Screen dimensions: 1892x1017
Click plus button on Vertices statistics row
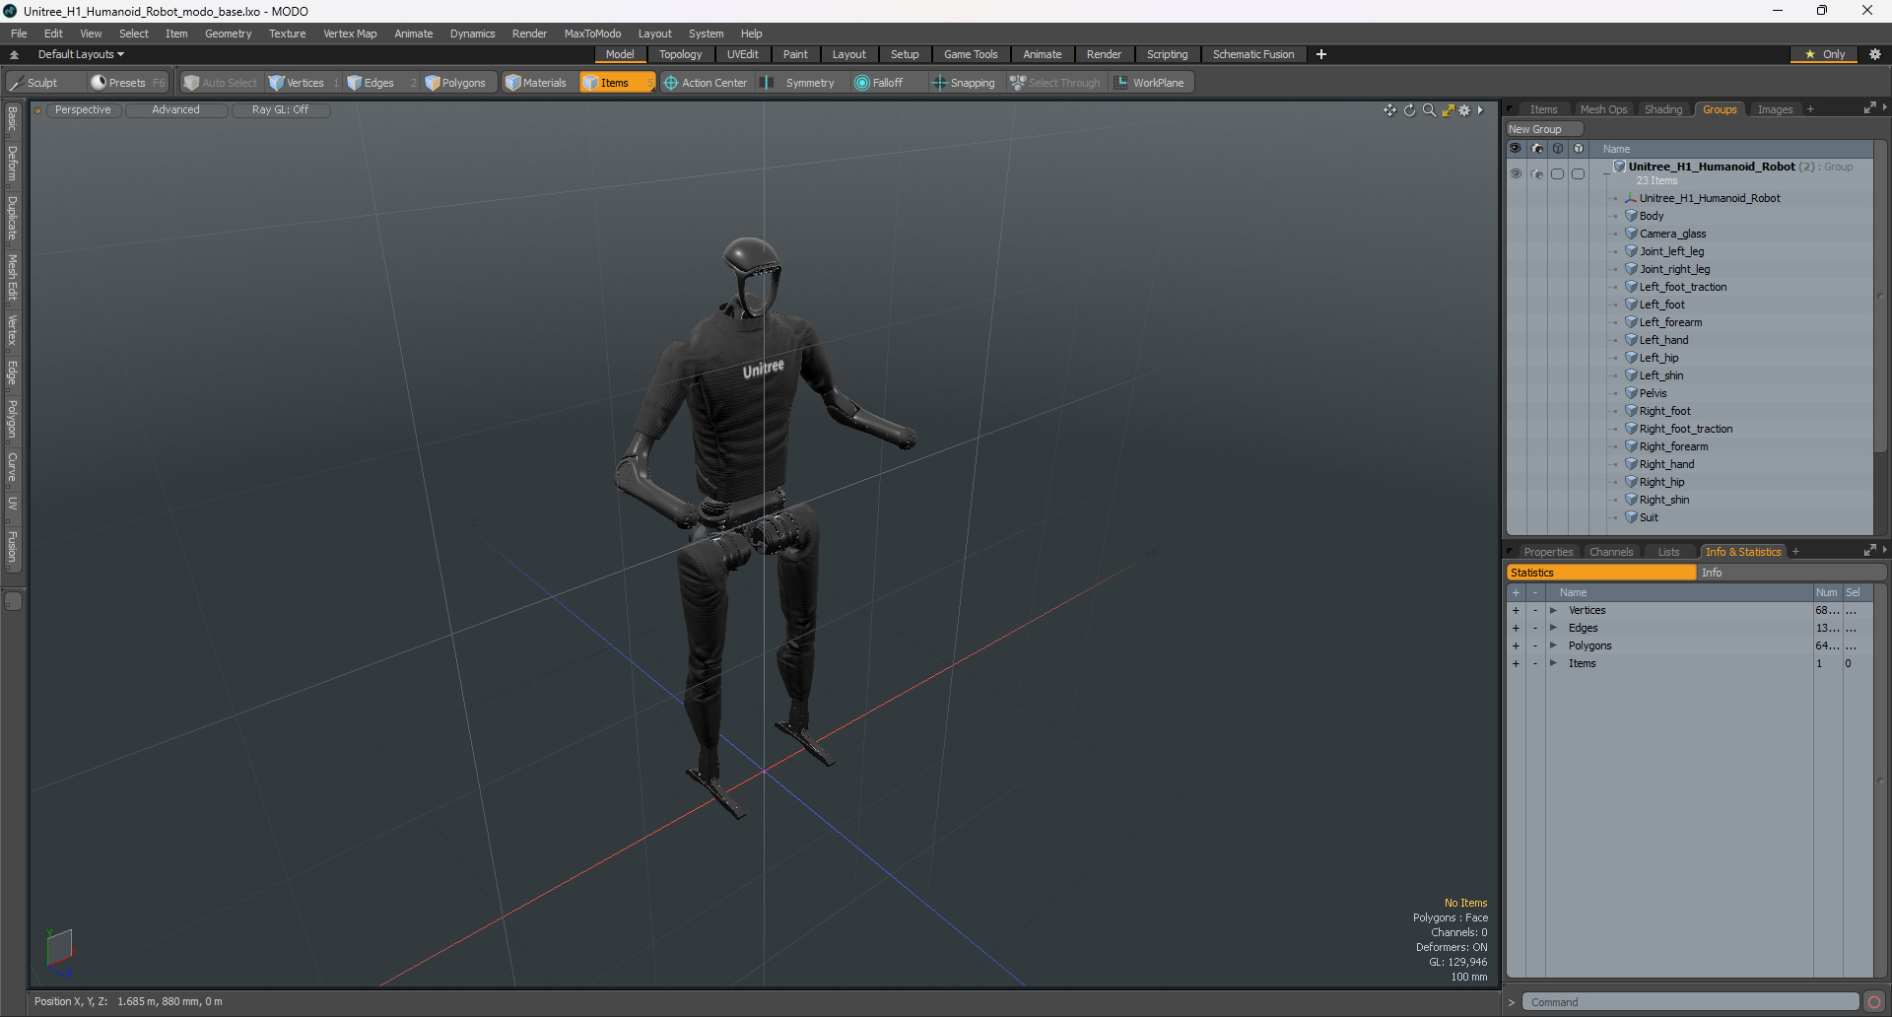(1516, 610)
